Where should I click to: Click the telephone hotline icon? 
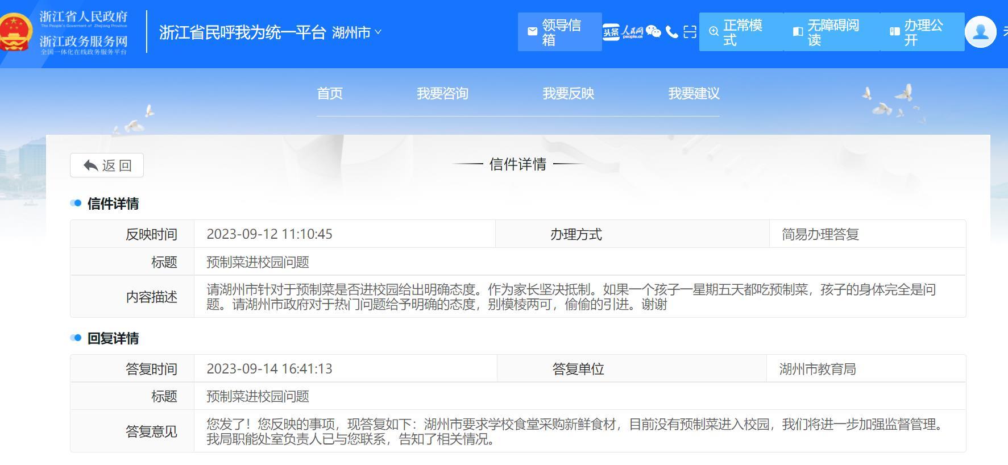click(672, 32)
